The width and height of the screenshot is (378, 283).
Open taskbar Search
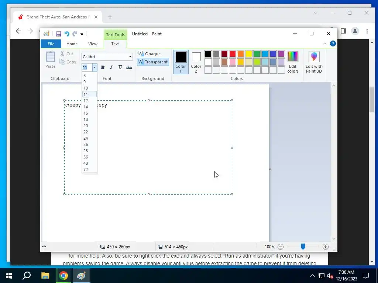pos(27,276)
